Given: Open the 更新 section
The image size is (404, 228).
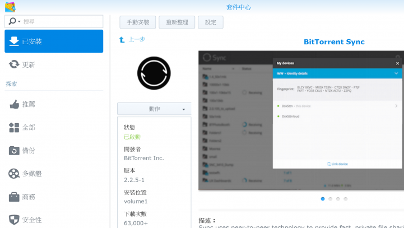Looking at the screenshot, I should tap(54, 64).
